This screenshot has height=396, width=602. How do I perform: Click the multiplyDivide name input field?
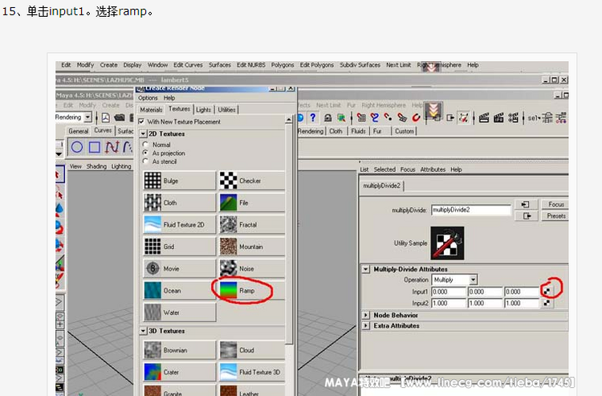pyautogui.click(x=470, y=210)
